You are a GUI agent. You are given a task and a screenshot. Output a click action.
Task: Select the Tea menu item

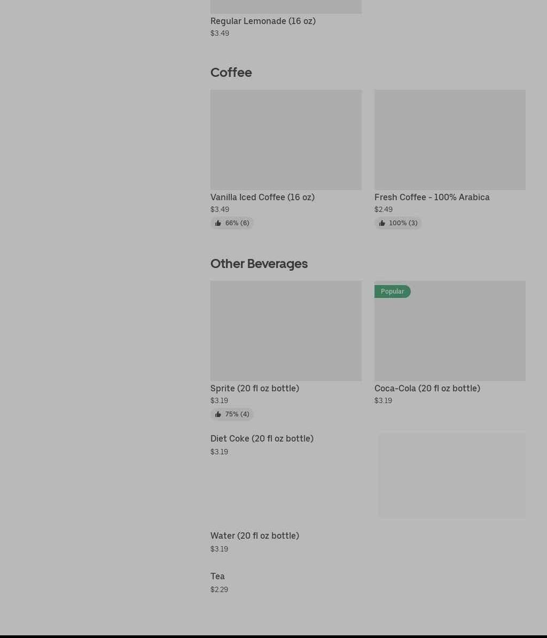coord(217,576)
